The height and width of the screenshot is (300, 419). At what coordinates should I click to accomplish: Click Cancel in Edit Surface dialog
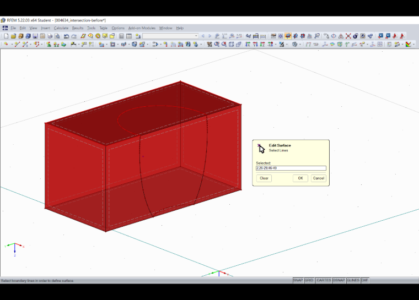(319, 178)
